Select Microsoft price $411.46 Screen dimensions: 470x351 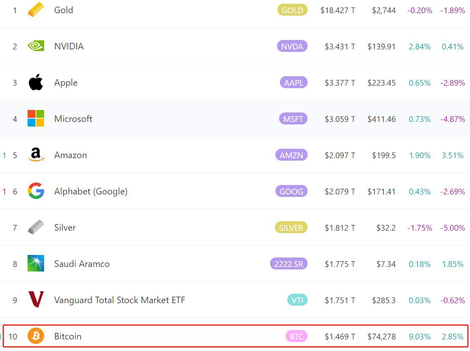tap(382, 119)
